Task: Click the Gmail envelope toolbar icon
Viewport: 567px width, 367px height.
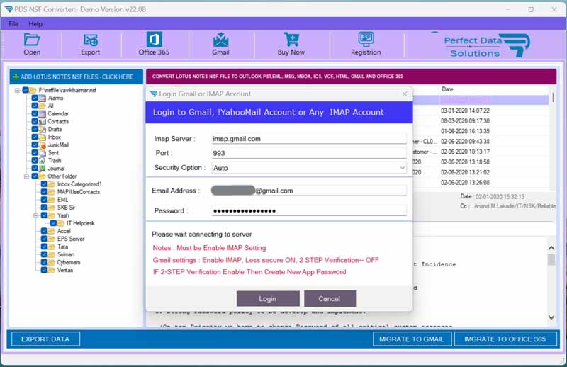Action: tap(220, 40)
